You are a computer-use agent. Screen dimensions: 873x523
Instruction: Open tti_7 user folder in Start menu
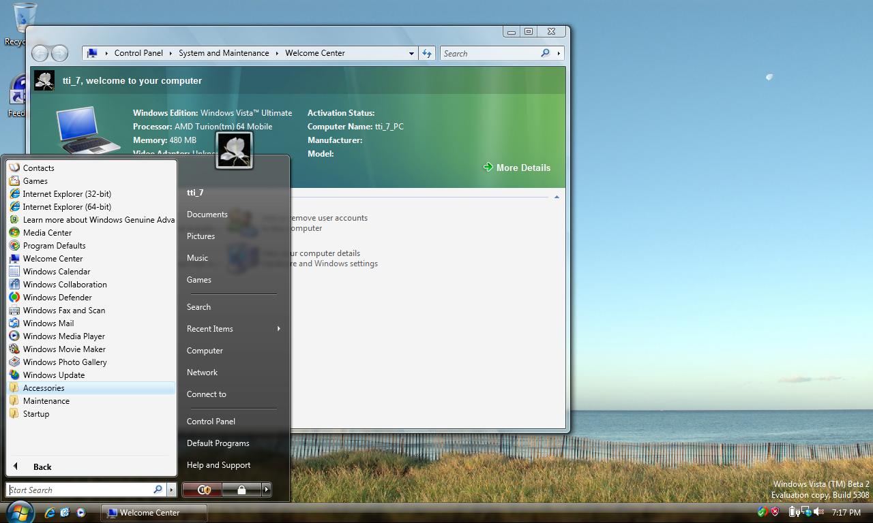coord(195,193)
